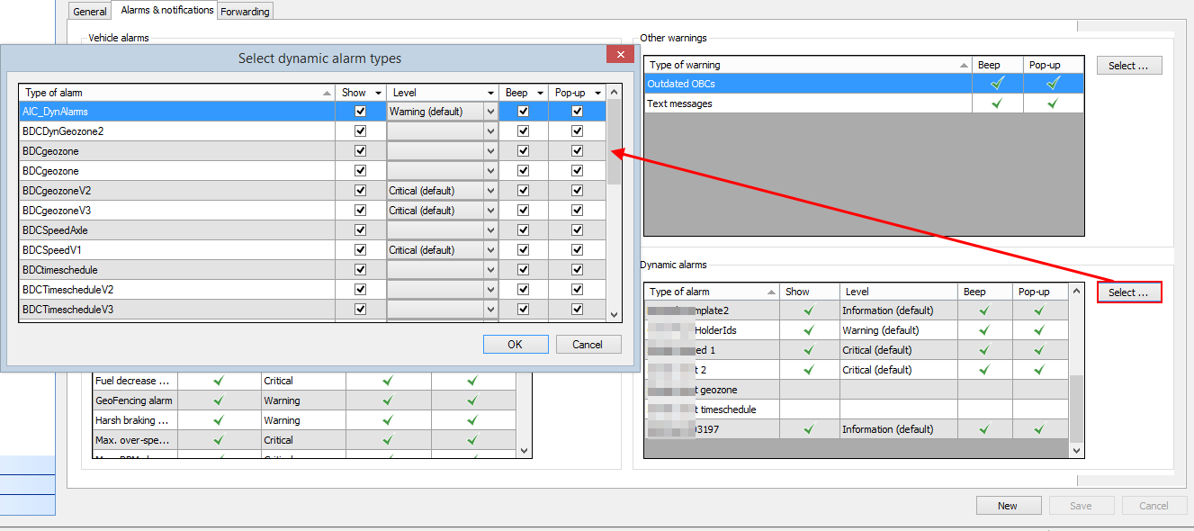This screenshot has width=1194, height=531.
Task: Click Select button for Other warnings
Action: point(1128,66)
